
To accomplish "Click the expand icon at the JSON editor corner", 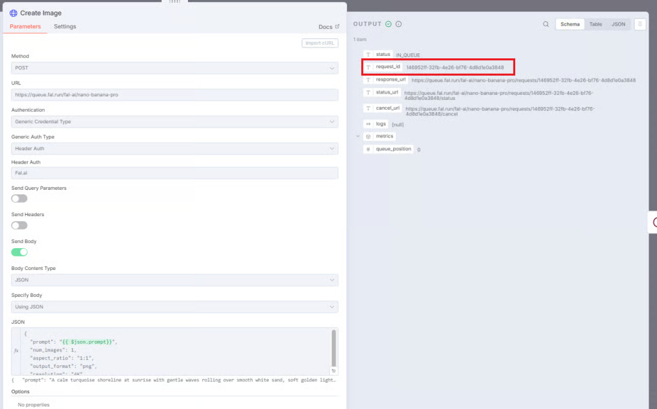I will click(334, 371).
